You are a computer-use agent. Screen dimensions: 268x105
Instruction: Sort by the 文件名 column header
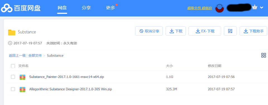[x=23, y=66]
